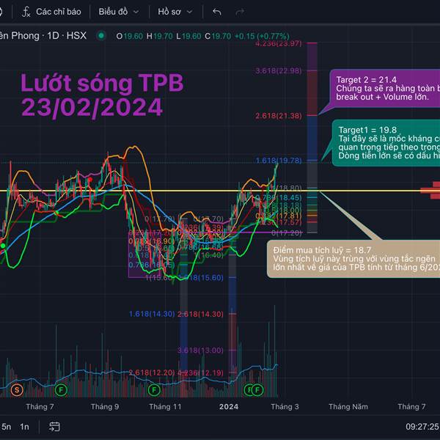
Task: Click the rightmost F marker near 2024
Action: point(257,390)
